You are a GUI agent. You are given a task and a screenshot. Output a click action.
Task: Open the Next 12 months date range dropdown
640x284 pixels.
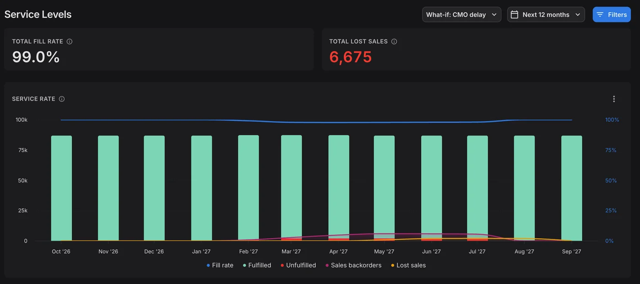pos(546,15)
